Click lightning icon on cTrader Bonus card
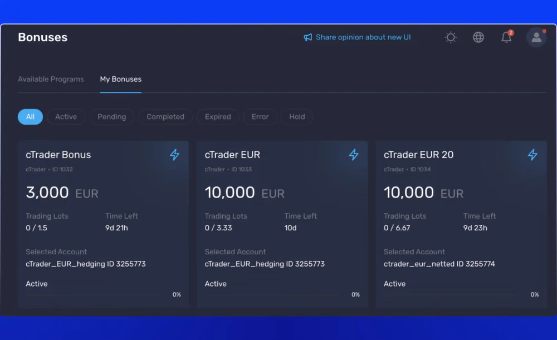557x340 pixels. click(174, 155)
